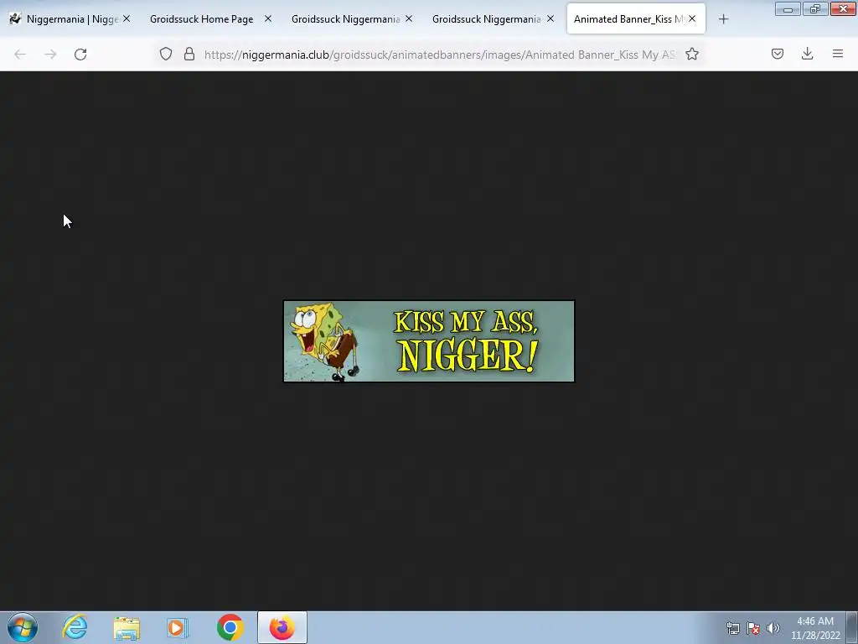Viewport: 858px width, 644px height.
Task: Open the Action Center flag icon
Action: coord(753,628)
